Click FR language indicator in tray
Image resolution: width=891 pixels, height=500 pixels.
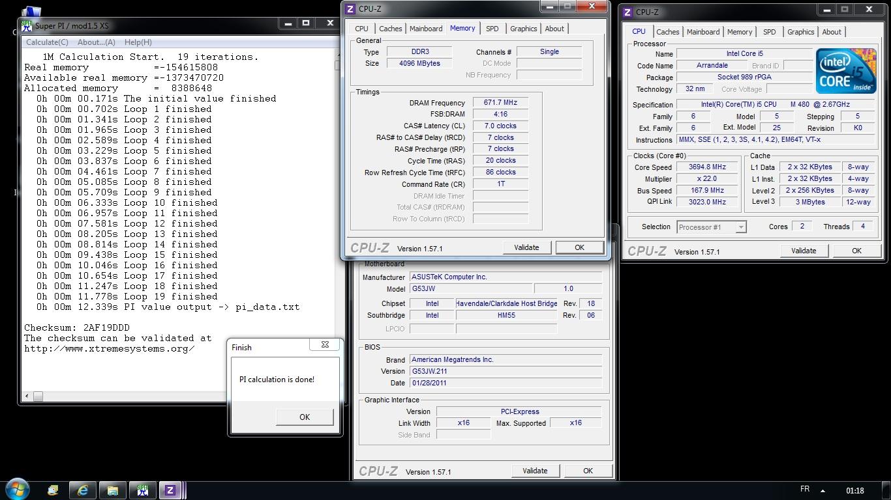pyautogui.click(x=805, y=489)
